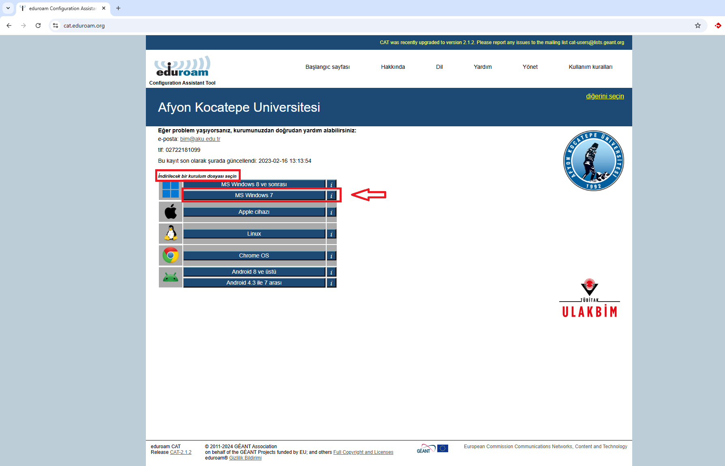Viewport: 725px width, 466px height.
Task: Go forward with the browser arrow
Action: pyautogui.click(x=24, y=26)
